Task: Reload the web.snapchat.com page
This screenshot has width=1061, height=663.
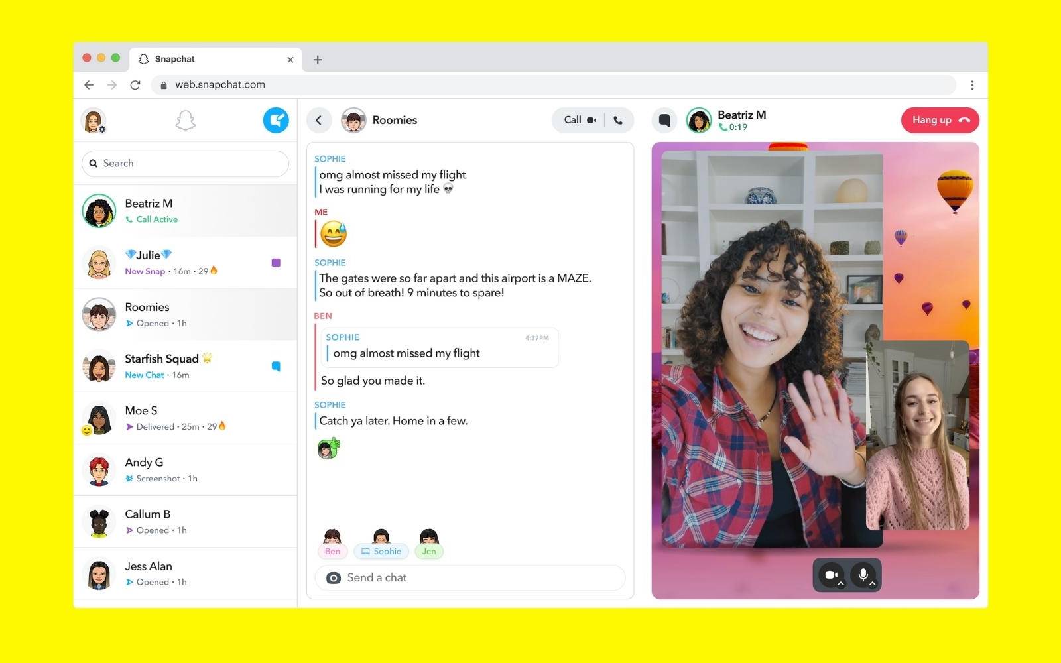Action: 135,85
